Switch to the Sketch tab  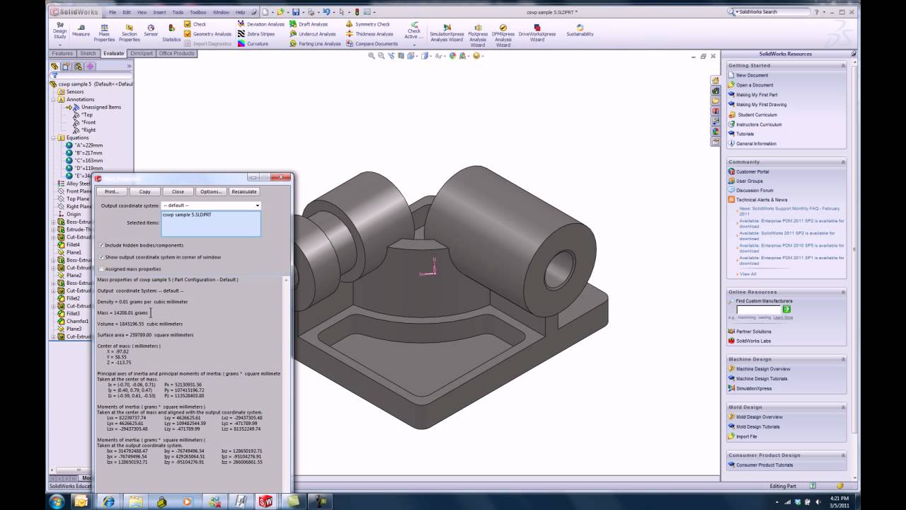point(88,53)
